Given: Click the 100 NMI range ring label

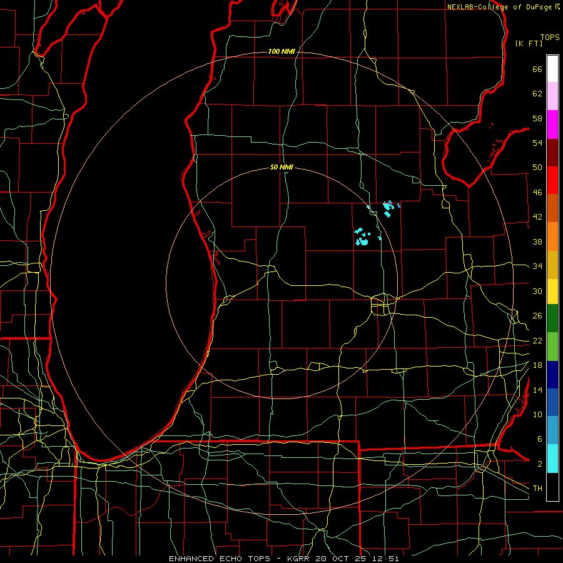Looking at the screenshot, I should [281, 52].
